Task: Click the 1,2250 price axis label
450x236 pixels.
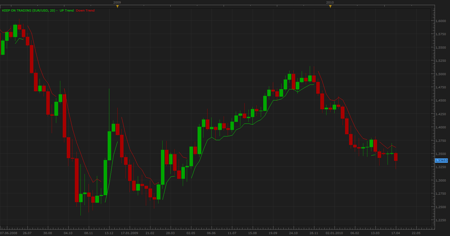Action: 441,220
